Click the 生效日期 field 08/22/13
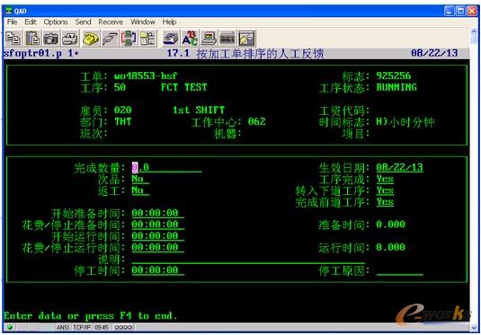The height and width of the screenshot is (335, 481). (399, 167)
